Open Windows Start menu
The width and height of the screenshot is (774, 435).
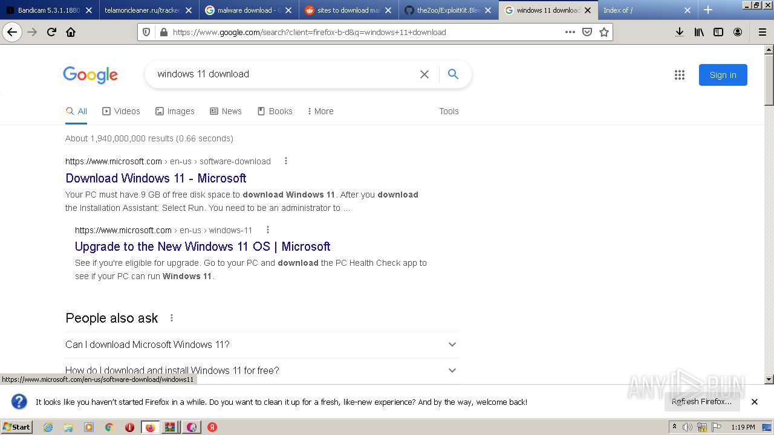point(17,427)
